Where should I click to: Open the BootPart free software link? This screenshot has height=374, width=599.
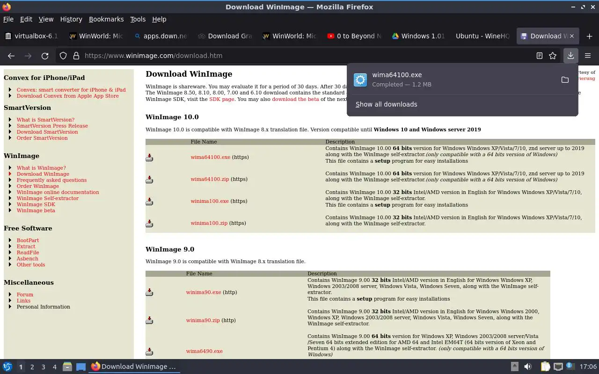[28, 240]
